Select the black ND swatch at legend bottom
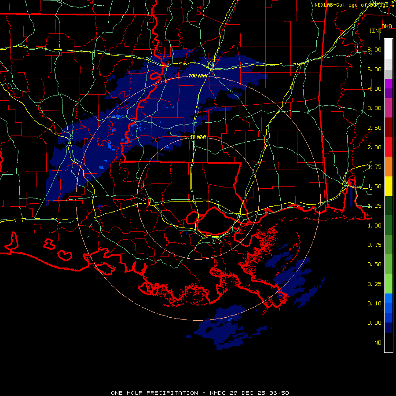This screenshot has height=396, width=396. pos(389,342)
